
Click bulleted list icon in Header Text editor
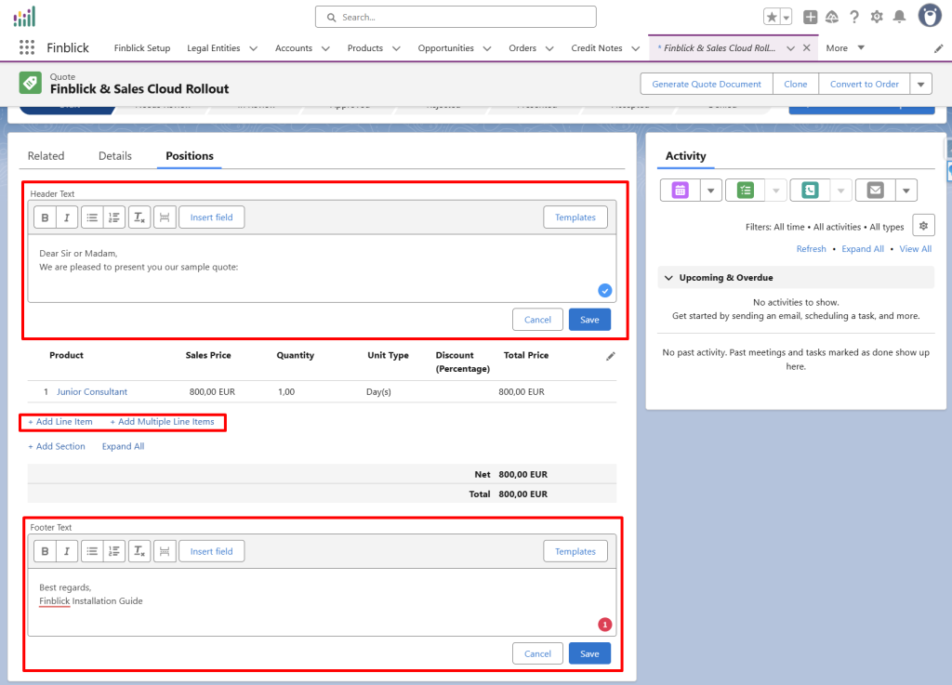pyautogui.click(x=92, y=217)
